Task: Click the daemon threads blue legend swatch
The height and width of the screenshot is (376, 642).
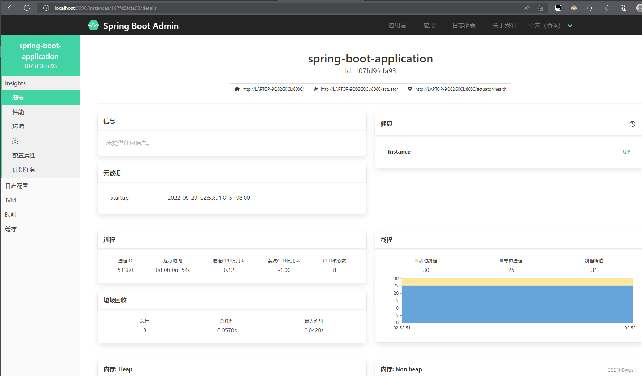Action: pos(501,261)
